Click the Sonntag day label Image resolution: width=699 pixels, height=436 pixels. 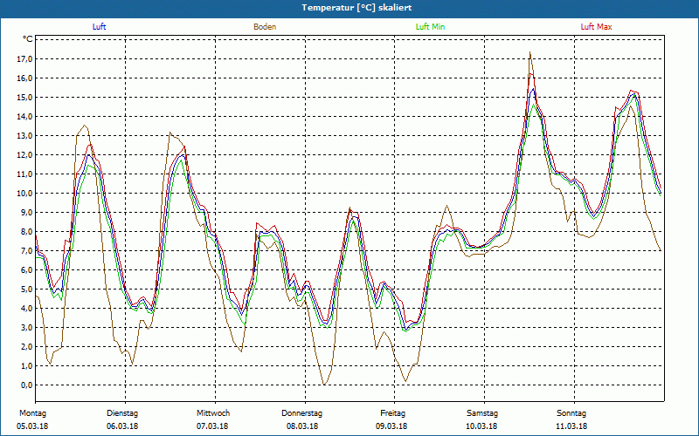point(571,413)
